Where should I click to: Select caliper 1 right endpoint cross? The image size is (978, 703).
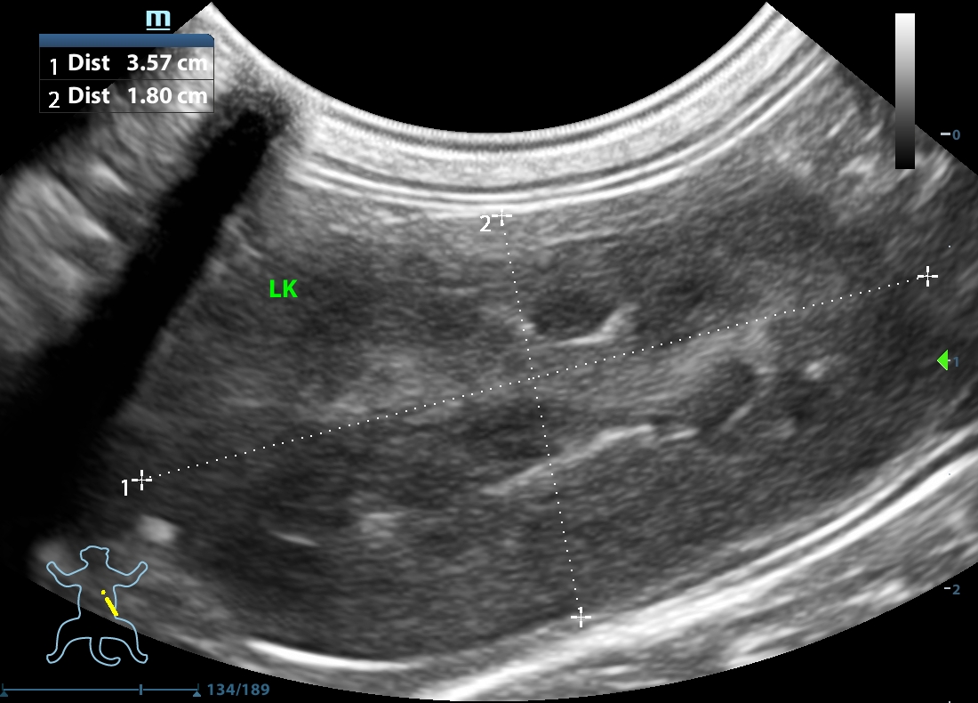(x=927, y=277)
